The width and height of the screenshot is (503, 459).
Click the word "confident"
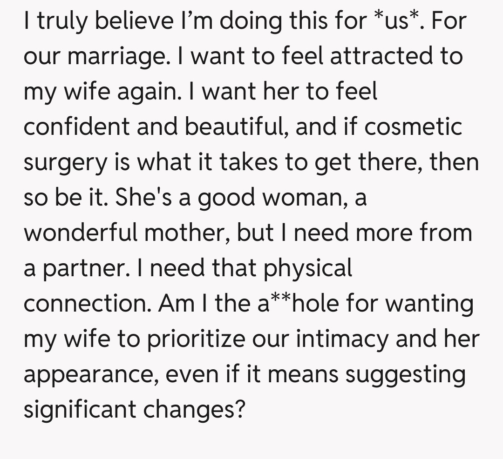click(76, 127)
